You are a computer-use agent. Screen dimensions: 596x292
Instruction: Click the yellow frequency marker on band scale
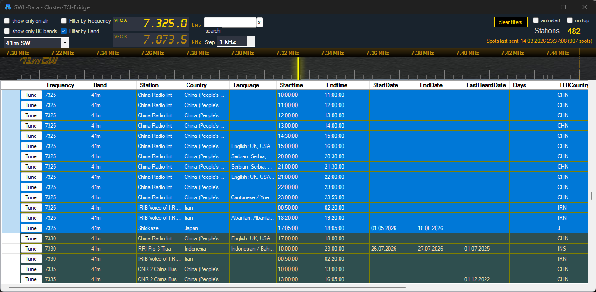pyautogui.click(x=298, y=68)
